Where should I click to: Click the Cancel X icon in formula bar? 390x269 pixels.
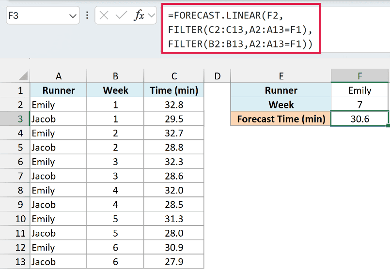[104, 15]
